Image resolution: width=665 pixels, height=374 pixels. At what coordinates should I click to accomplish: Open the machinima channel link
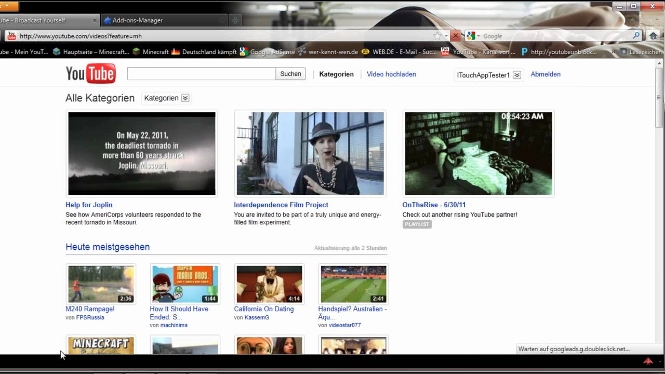(174, 325)
